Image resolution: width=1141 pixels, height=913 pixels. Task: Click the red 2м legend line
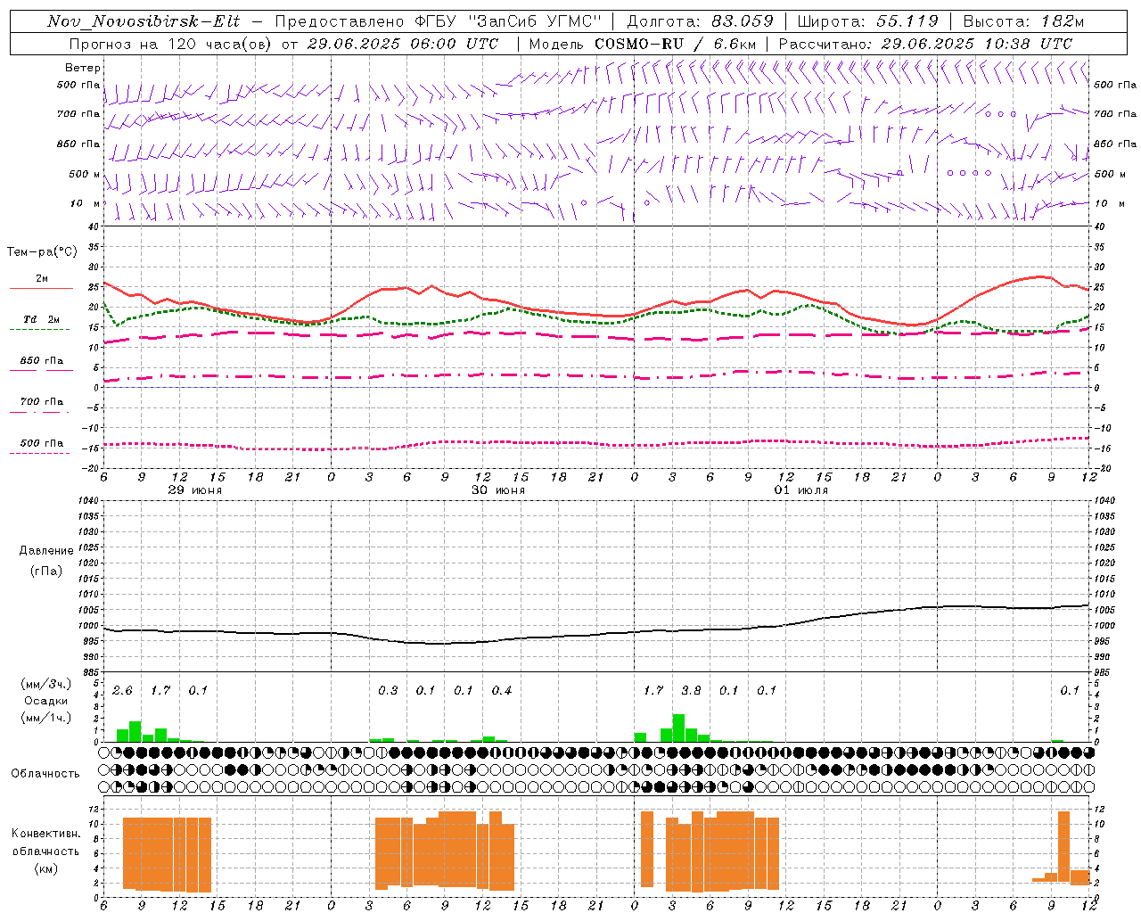(x=41, y=289)
